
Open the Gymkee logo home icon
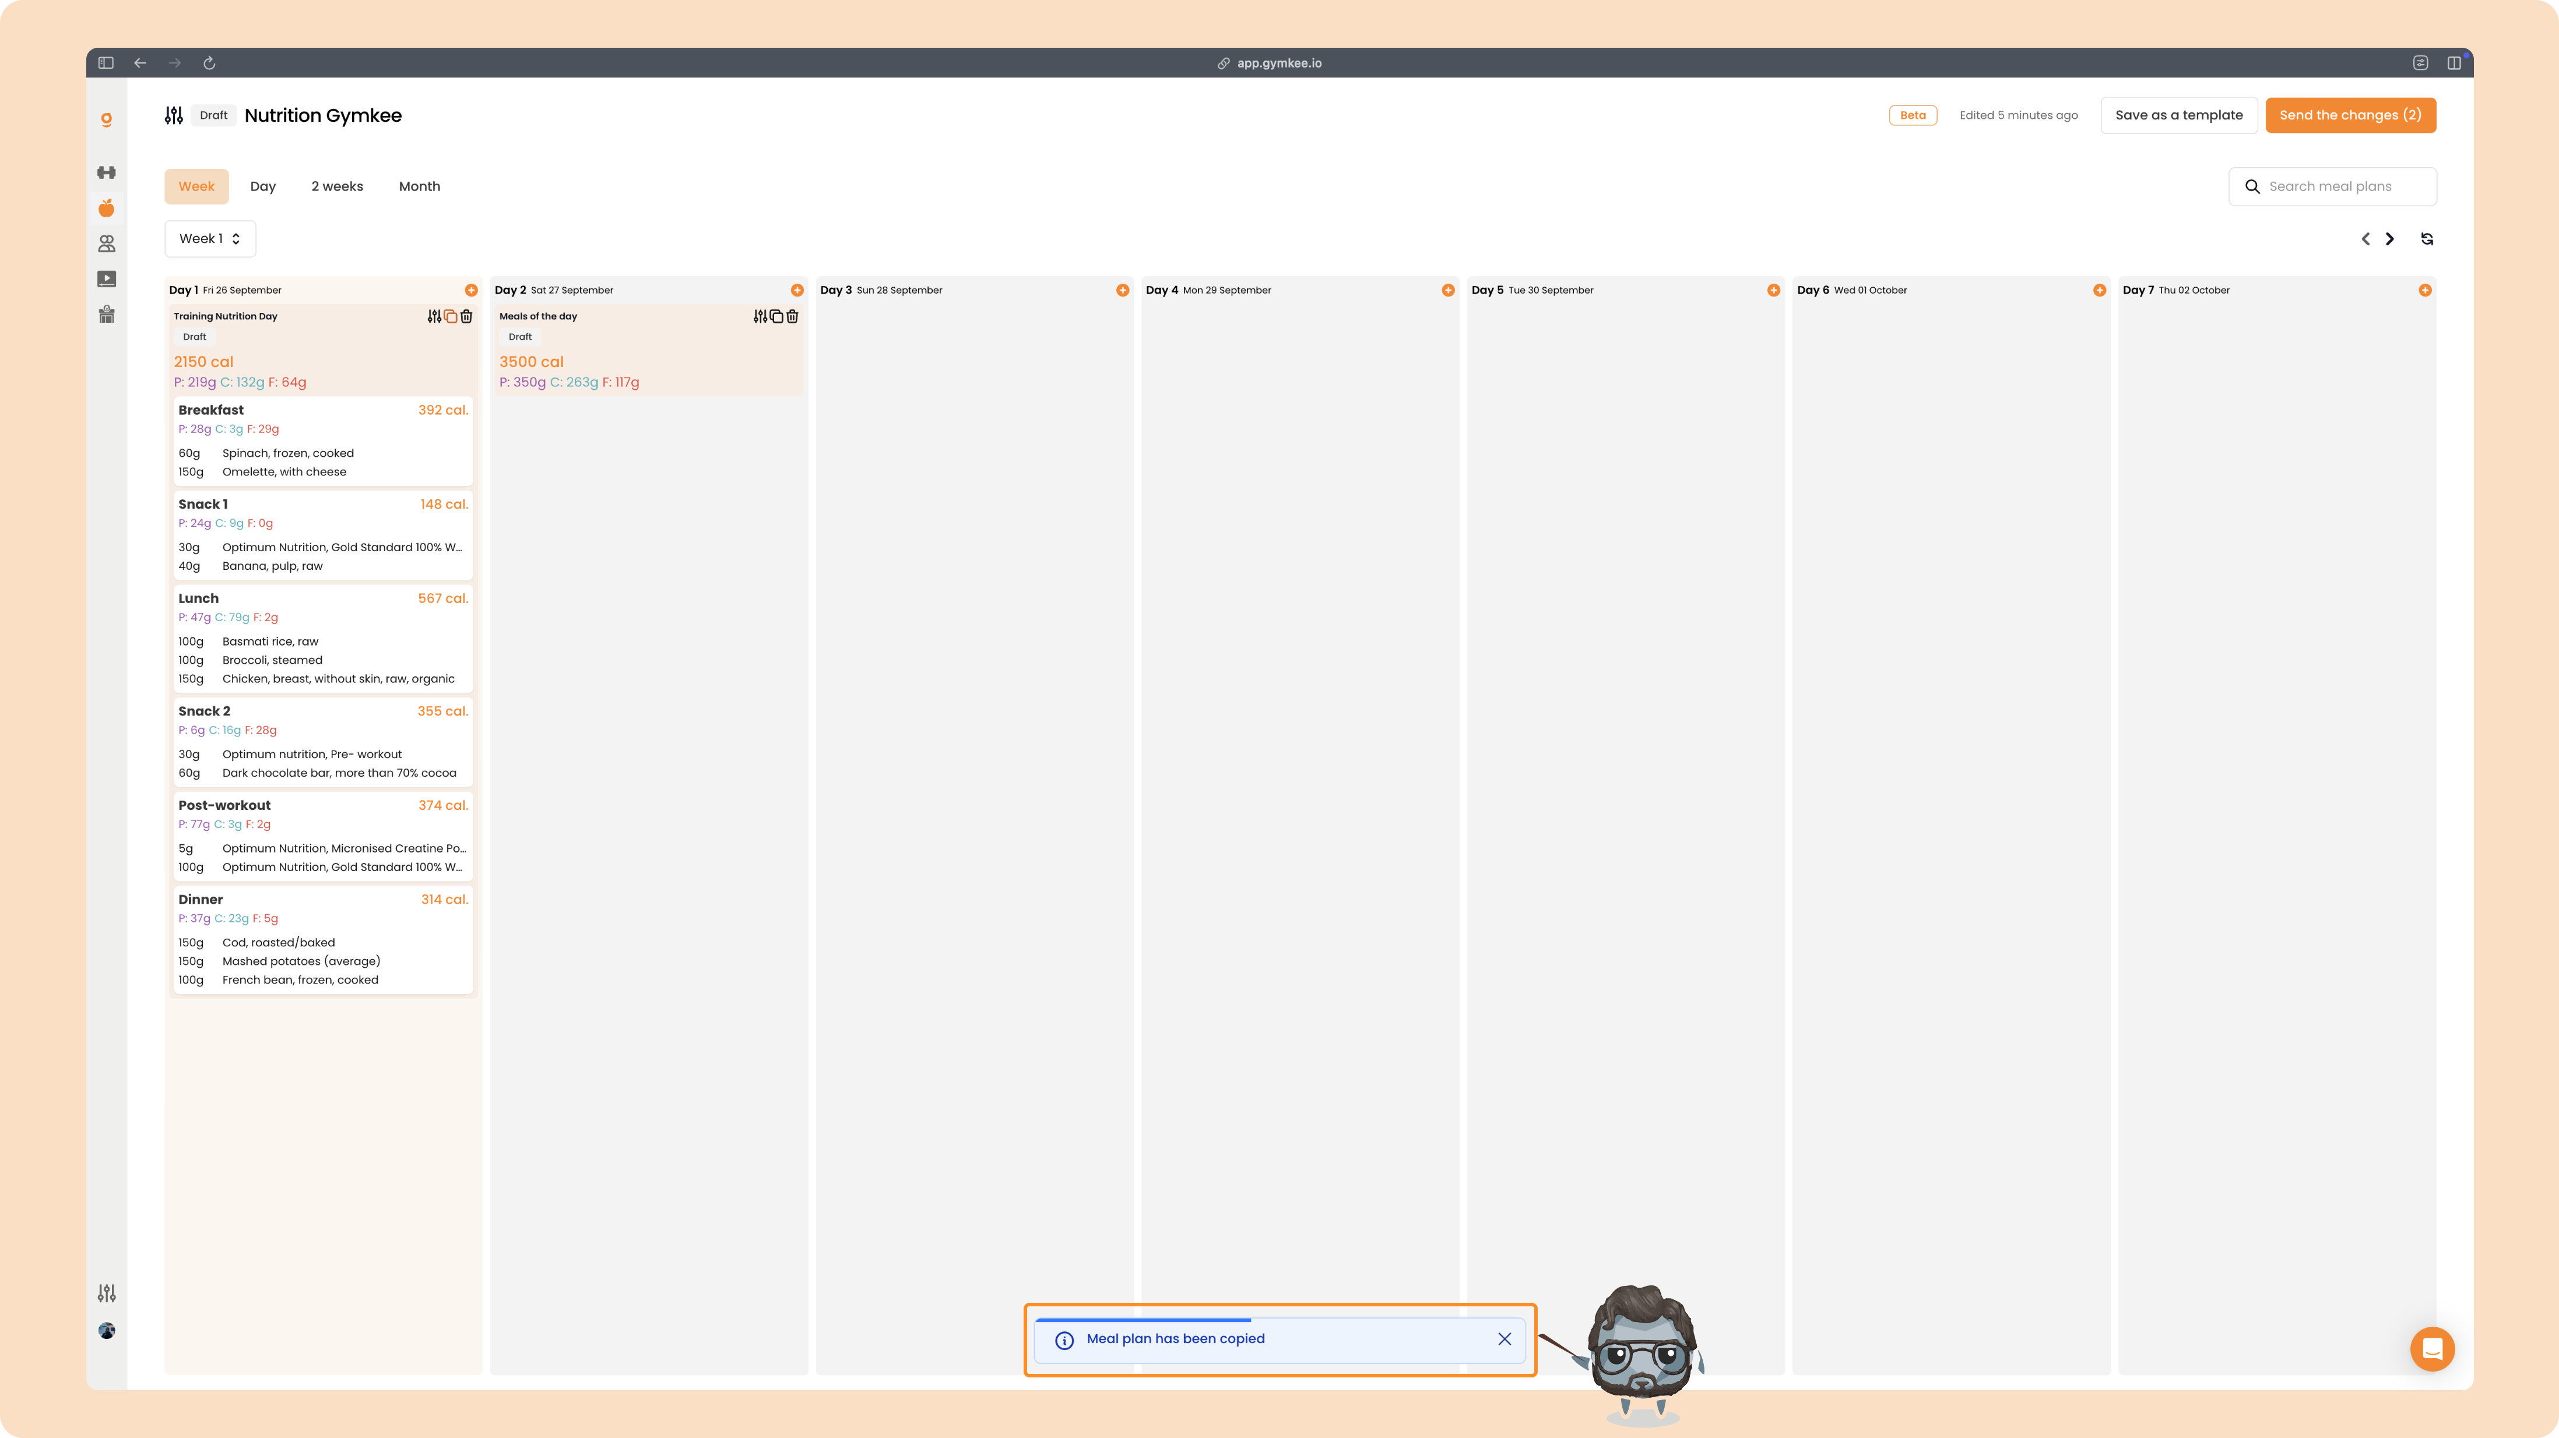tap(106, 119)
